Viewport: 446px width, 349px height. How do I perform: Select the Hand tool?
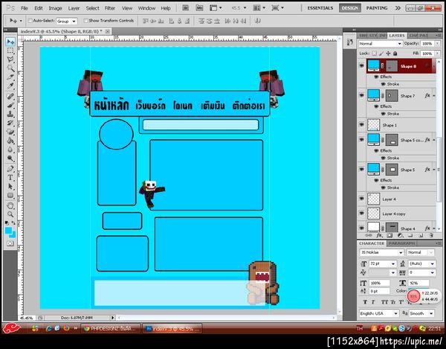point(10,205)
